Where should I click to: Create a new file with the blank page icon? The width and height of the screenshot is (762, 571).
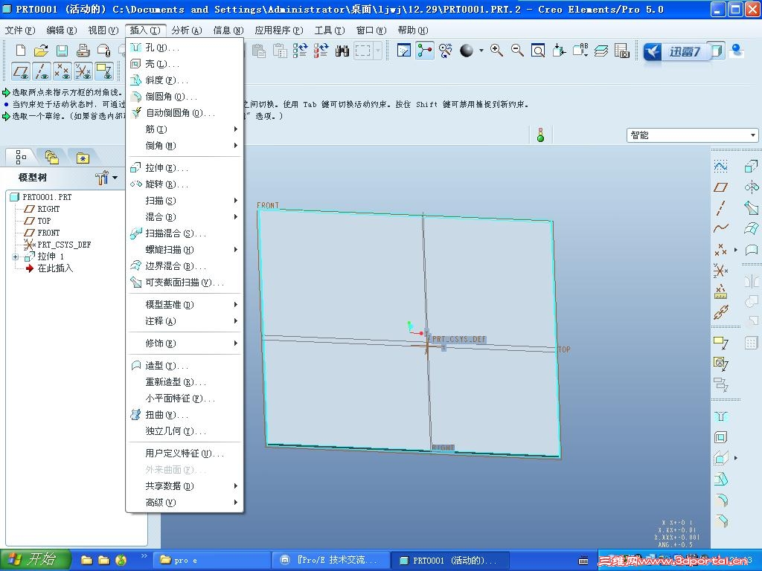click(21, 51)
